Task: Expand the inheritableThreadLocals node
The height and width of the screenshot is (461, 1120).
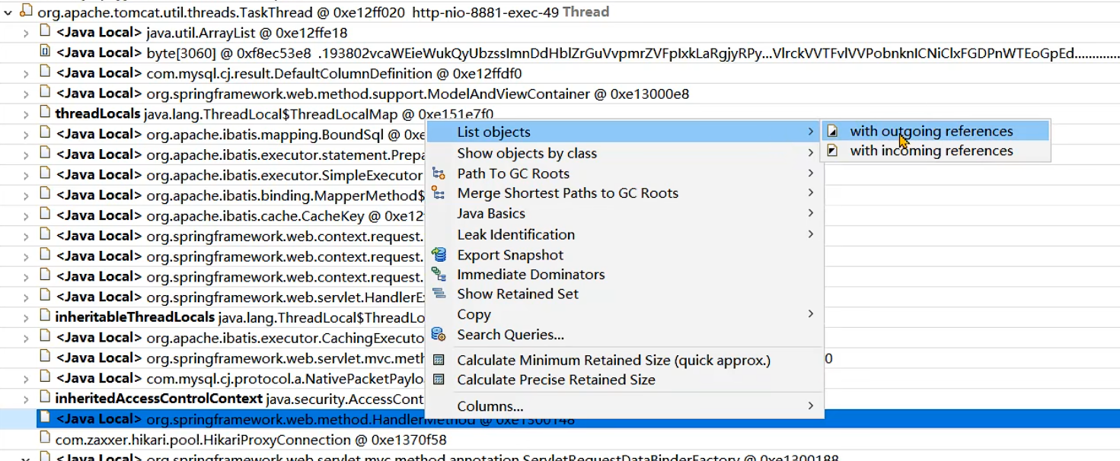Action: 26,317
